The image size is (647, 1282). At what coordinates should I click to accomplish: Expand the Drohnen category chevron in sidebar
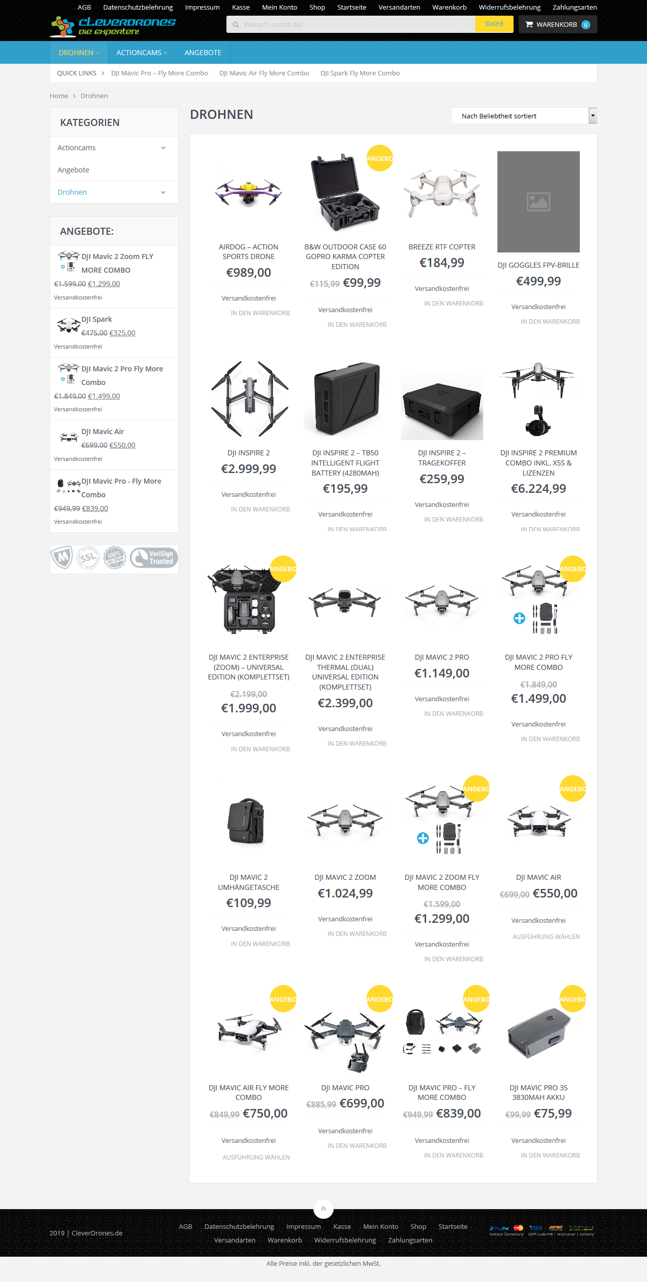click(x=163, y=192)
